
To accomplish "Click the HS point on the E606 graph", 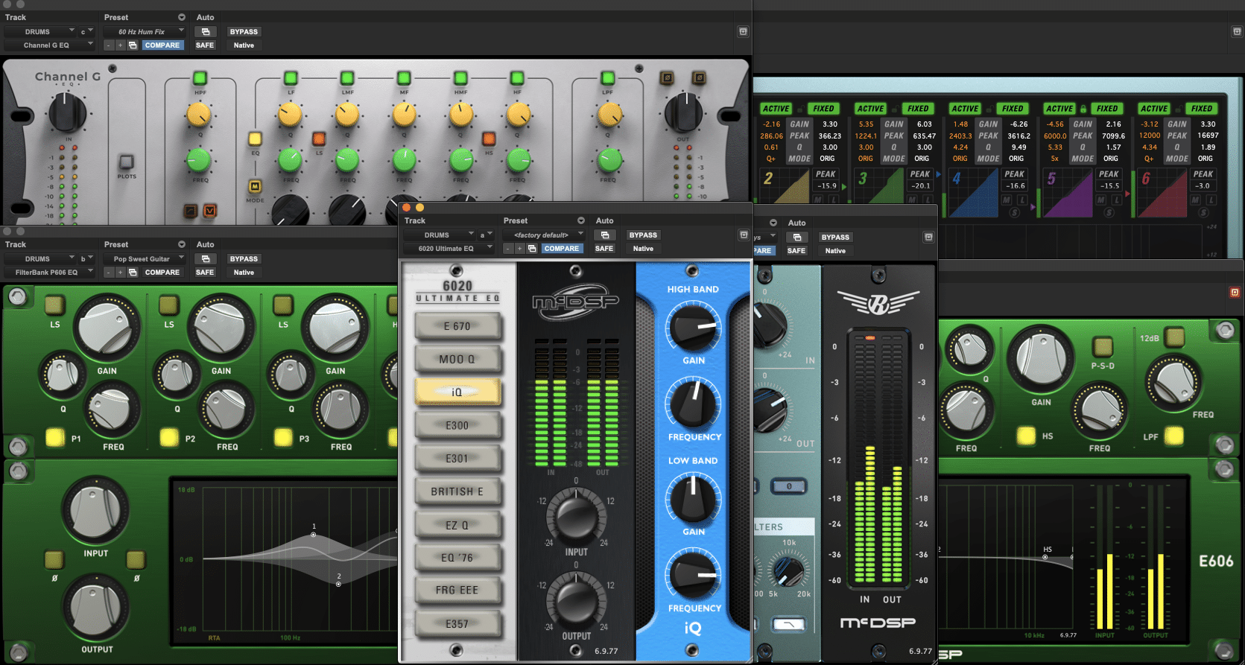I will 1045,557.
